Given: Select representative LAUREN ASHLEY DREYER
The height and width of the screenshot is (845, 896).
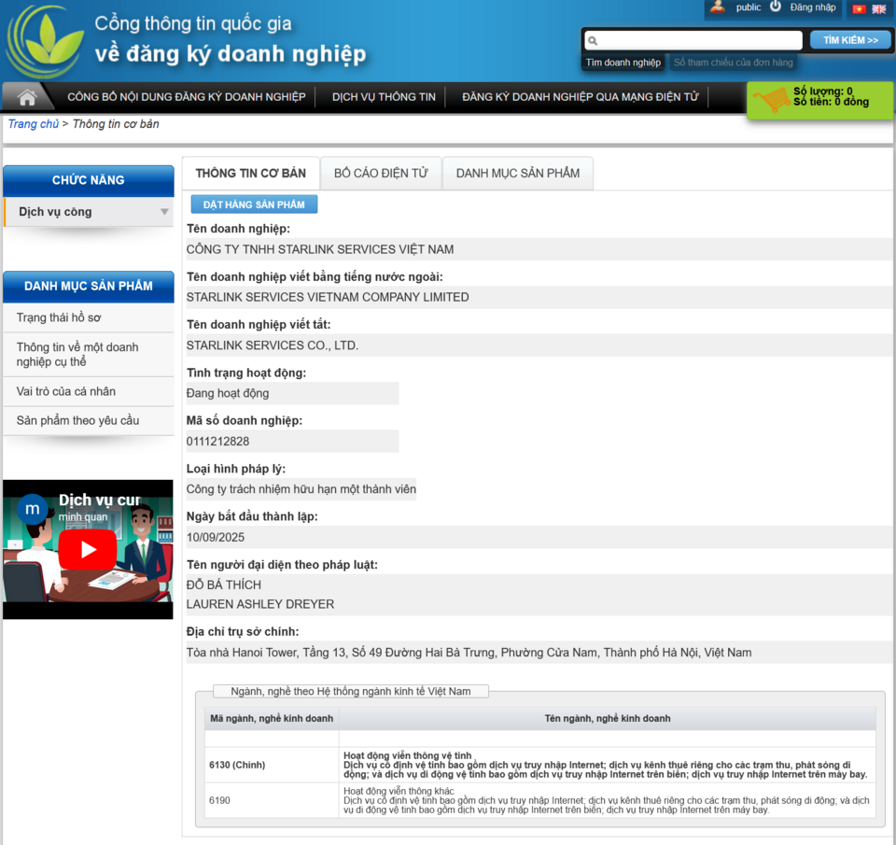Looking at the screenshot, I should pyautogui.click(x=260, y=604).
